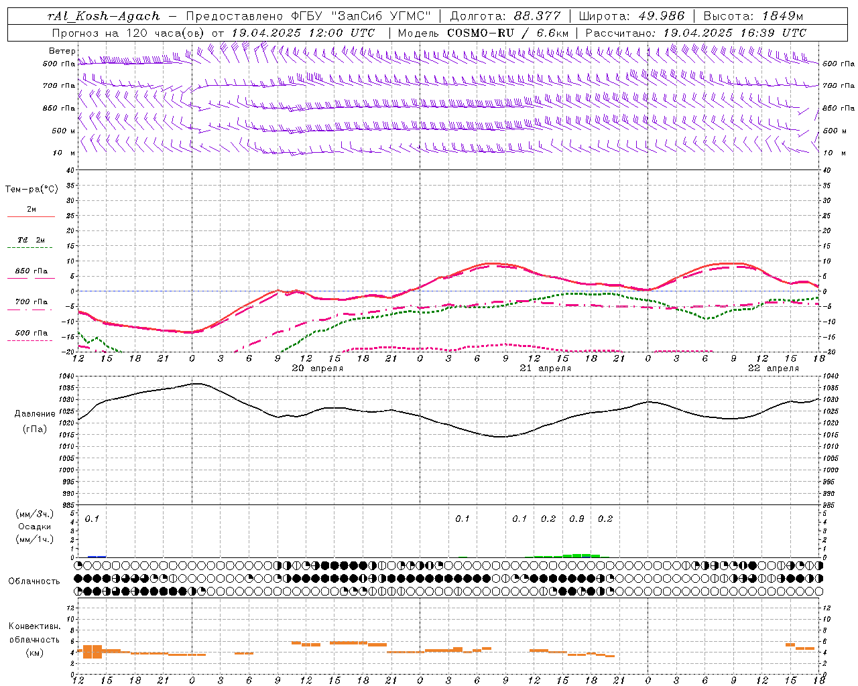Screen dimensions: 858x686
Task: Select the precipitation value 0.9
Action: point(576,519)
